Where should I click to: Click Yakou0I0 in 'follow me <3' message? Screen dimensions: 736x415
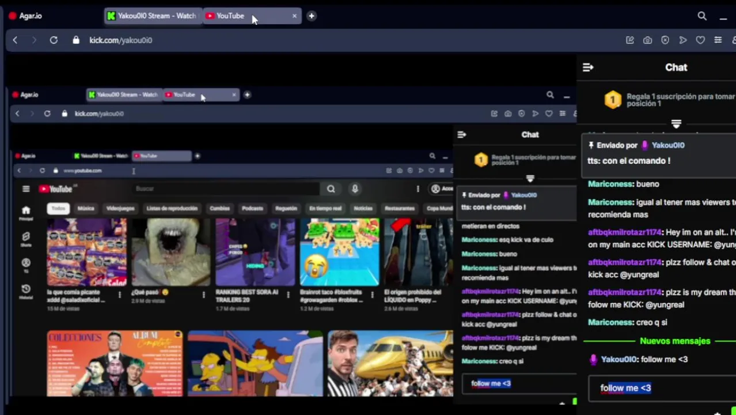point(620,359)
